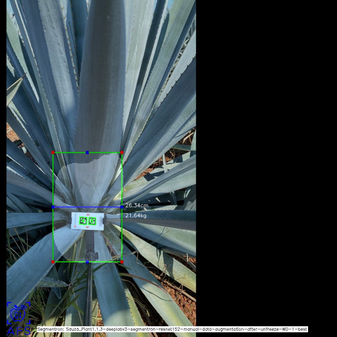Click the Segmentron model name label
Viewport: 337px width, 337px height.
(x=172, y=329)
